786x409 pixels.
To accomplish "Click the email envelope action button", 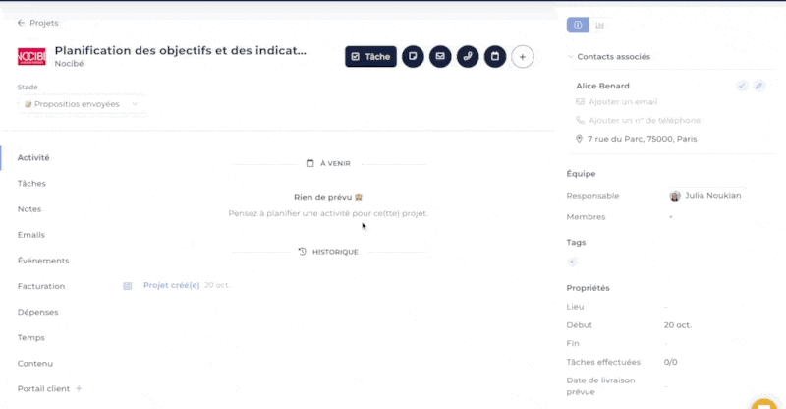I will 440,57.
